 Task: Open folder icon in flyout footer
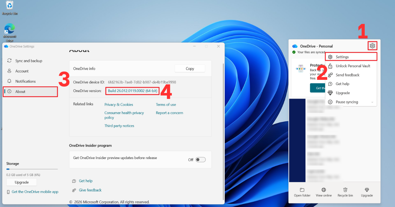[302, 190]
